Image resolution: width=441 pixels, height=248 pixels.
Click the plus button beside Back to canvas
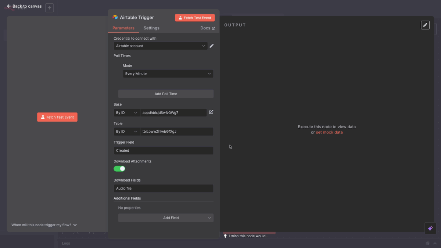click(x=50, y=8)
